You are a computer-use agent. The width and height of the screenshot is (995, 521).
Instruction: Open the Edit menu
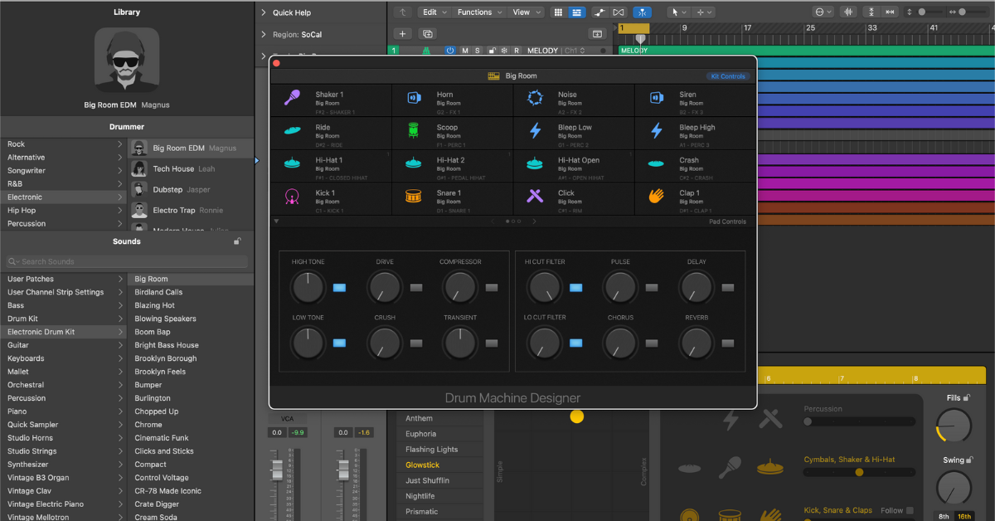click(x=434, y=12)
